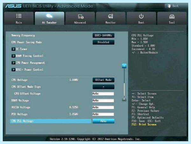The image size is (191, 144).
Task: Click the F5: Optimized Defaults hint
Action: point(147,118)
